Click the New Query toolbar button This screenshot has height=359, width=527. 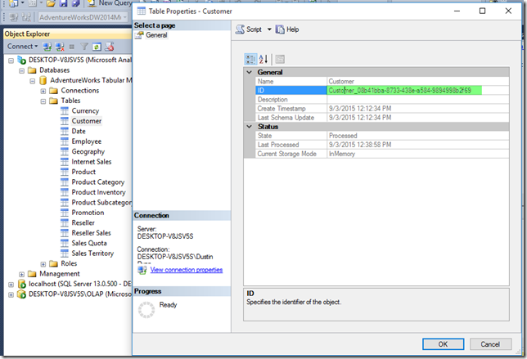click(110, 3)
